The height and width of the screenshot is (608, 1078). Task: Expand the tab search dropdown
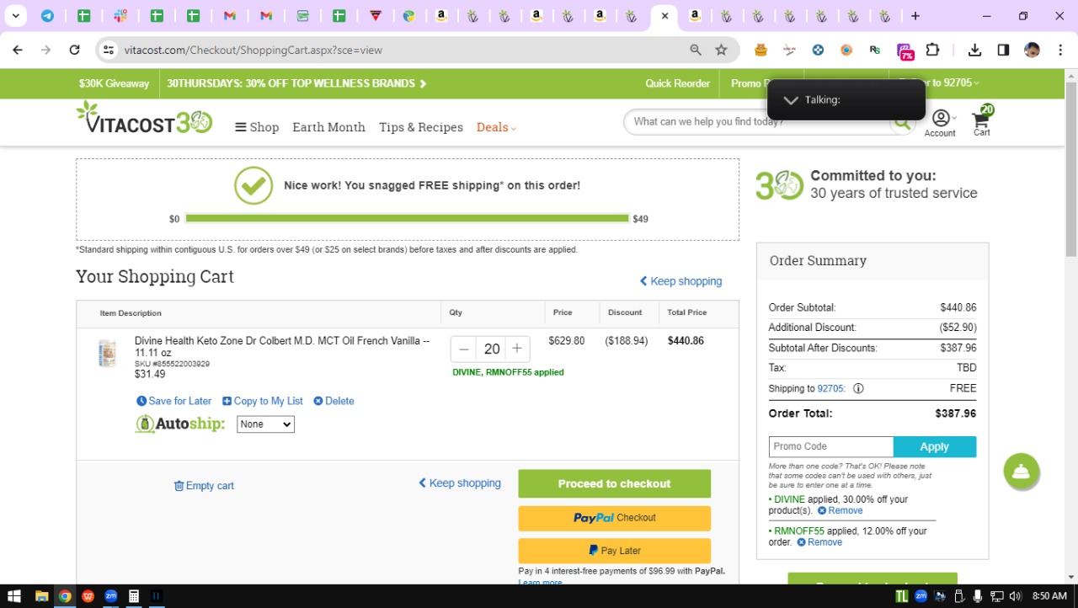pyautogui.click(x=15, y=16)
